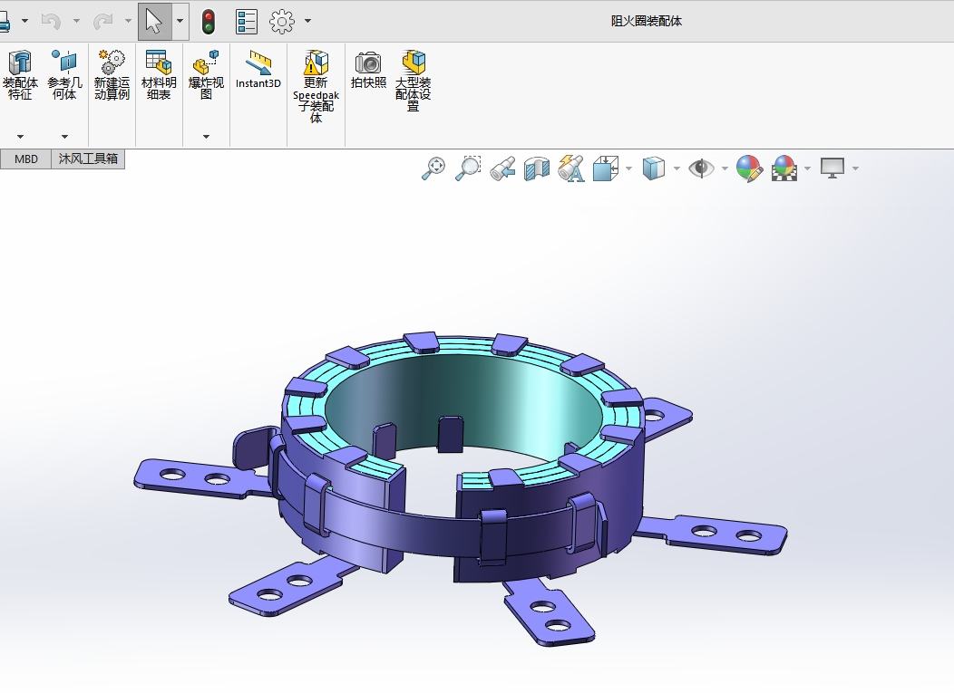Toggle the Section View icon
Screen dimensions: 954x693
[x=537, y=168]
